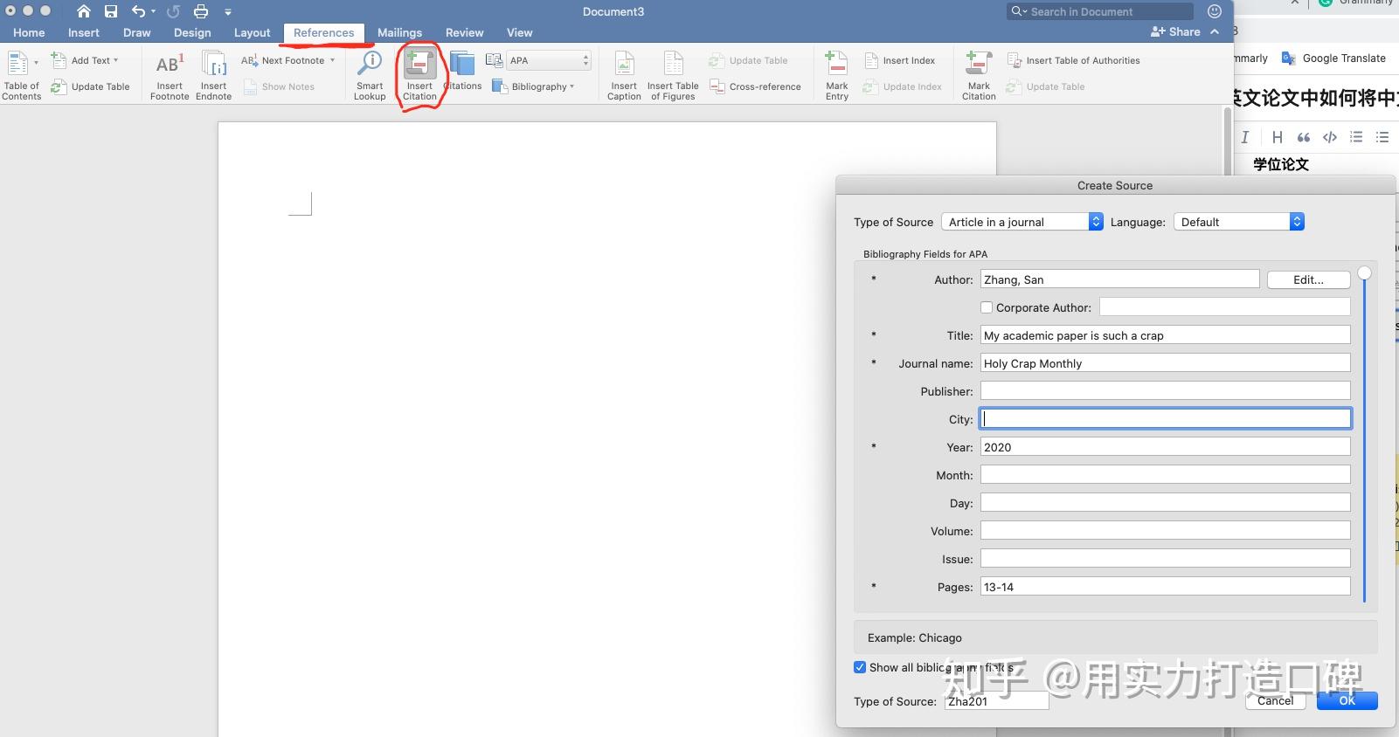Check the Corporate Author checkbox
This screenshot has height=737, width=1399.
coord(987,307)
